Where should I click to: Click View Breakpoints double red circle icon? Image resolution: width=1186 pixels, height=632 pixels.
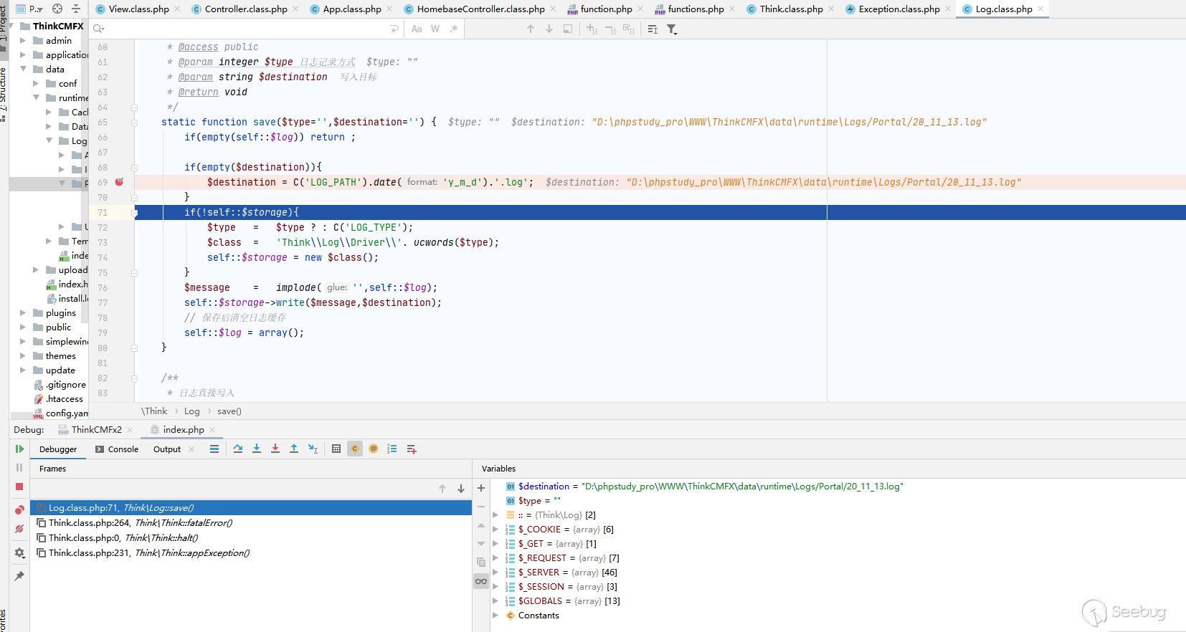[x=19, y=509]
